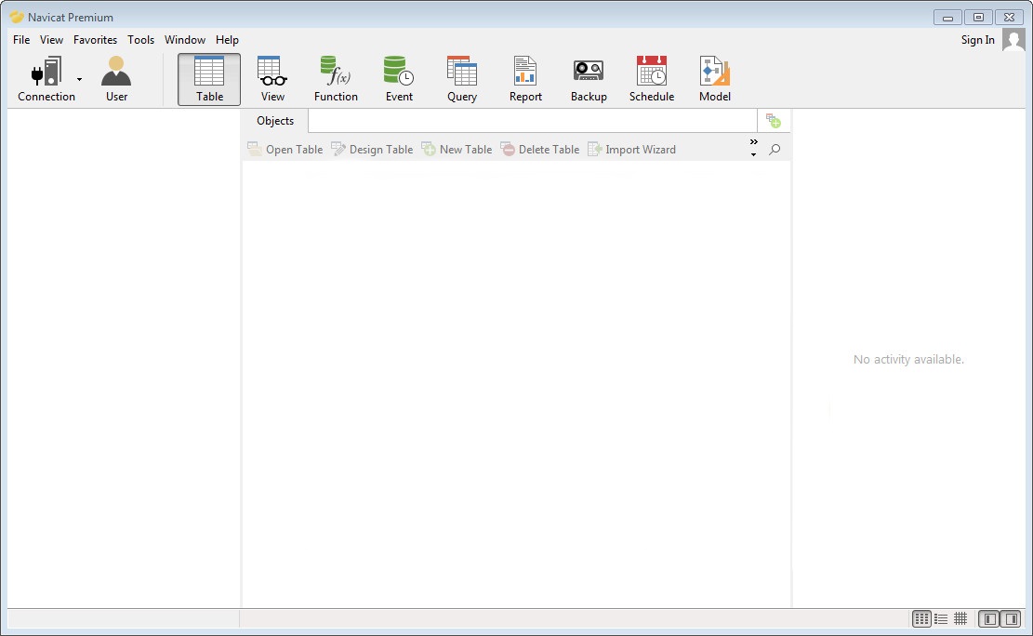Click the user avatar icon
The image size is (1033, 636).
point(1013,40)
